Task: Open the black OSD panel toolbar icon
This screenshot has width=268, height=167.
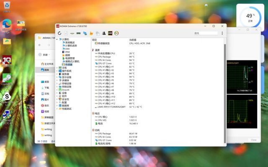Action: click(x=110, y=33)
